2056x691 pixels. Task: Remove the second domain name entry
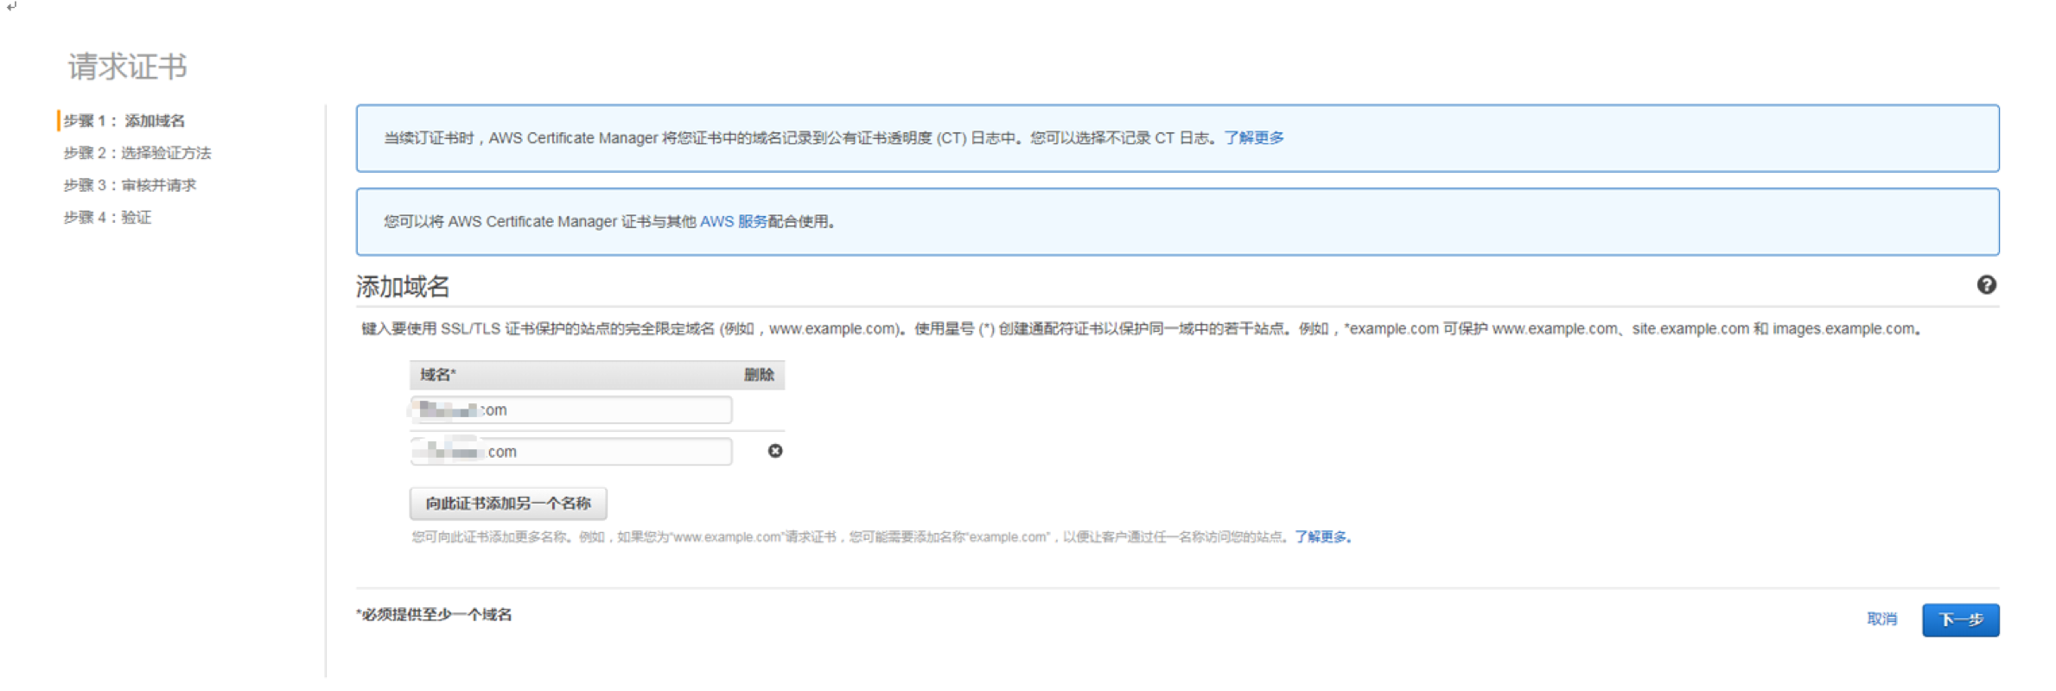[775, 451]
